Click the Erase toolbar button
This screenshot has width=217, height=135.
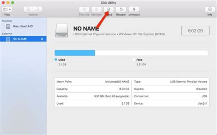point(109,9)
